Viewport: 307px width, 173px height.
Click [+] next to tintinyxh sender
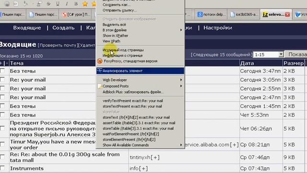[x=155, y=157]
